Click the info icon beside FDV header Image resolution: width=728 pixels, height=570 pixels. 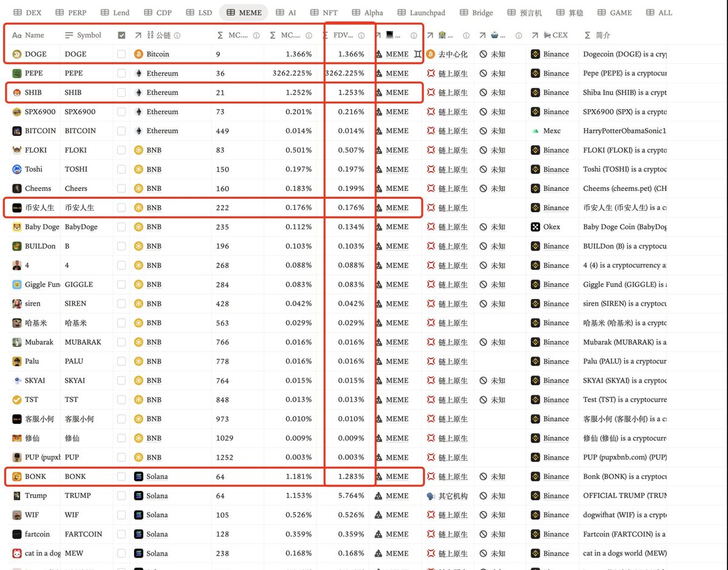(362, 36)
